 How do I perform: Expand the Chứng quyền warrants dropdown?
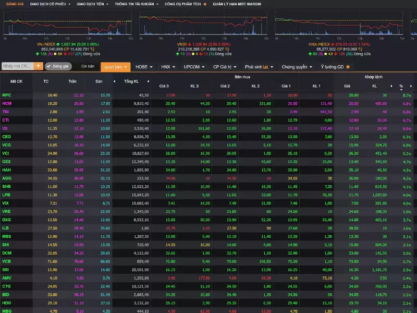coord(297,67)
